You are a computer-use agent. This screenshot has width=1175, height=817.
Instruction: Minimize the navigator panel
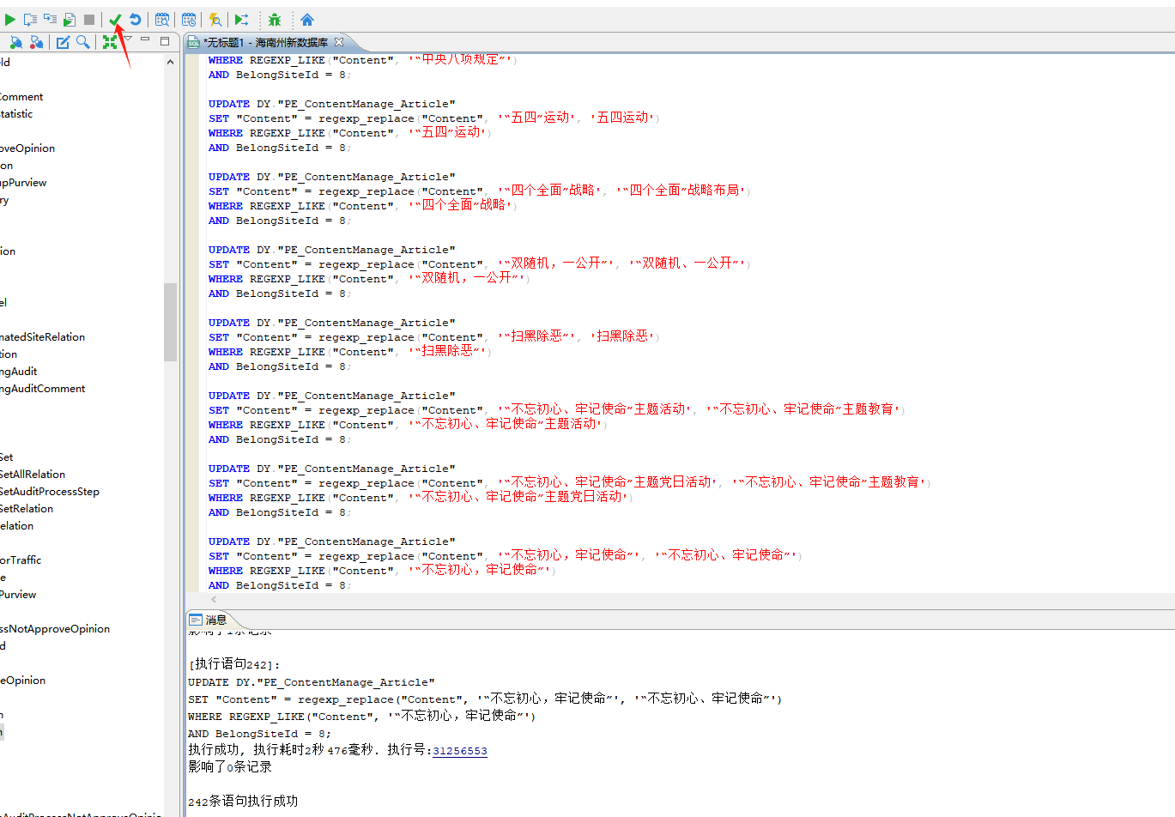click(x=145, y=39)
